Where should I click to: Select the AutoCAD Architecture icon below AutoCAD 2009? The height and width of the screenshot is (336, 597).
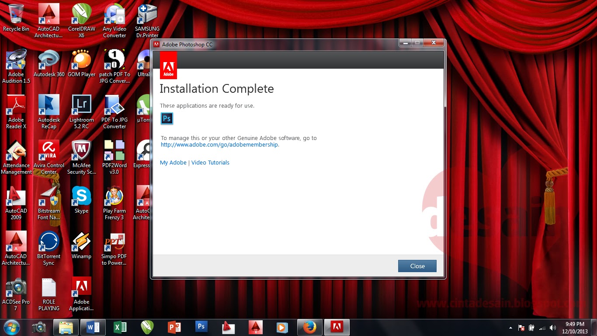[x=16, y=248]
